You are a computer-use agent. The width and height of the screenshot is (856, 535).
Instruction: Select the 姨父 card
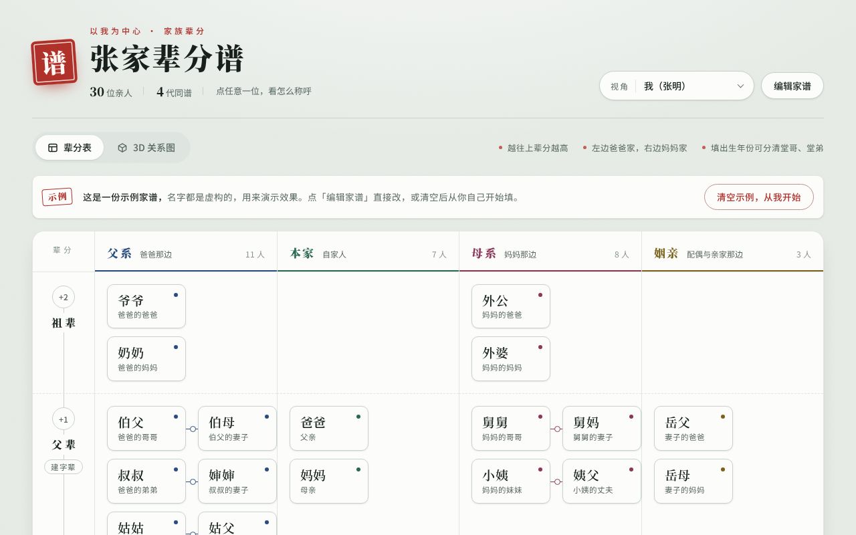click(602, 481)
